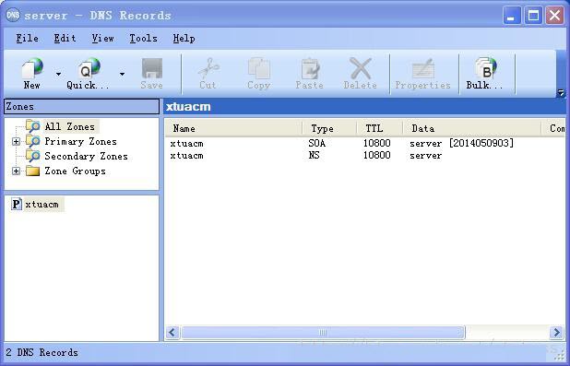Screen dimensions: 570x366
Task: Click the Cut scissors icon
Action: 208,68
